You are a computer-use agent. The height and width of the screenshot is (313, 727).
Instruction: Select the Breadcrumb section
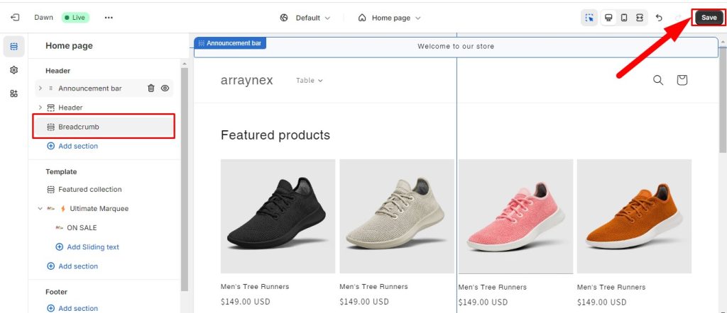[79, 127]
